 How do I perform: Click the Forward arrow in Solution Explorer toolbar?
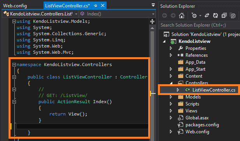pos(173,15)
